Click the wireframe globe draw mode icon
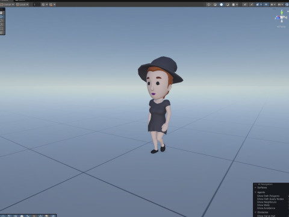Screen dimensions: 289x217 coord(208,4)
